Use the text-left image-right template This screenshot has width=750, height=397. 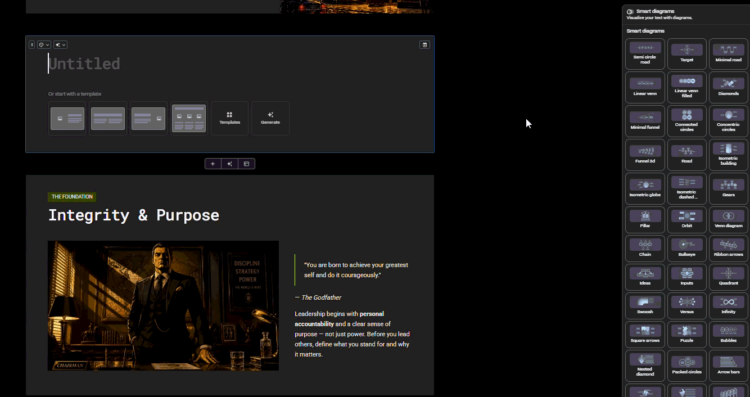[148, 119]
